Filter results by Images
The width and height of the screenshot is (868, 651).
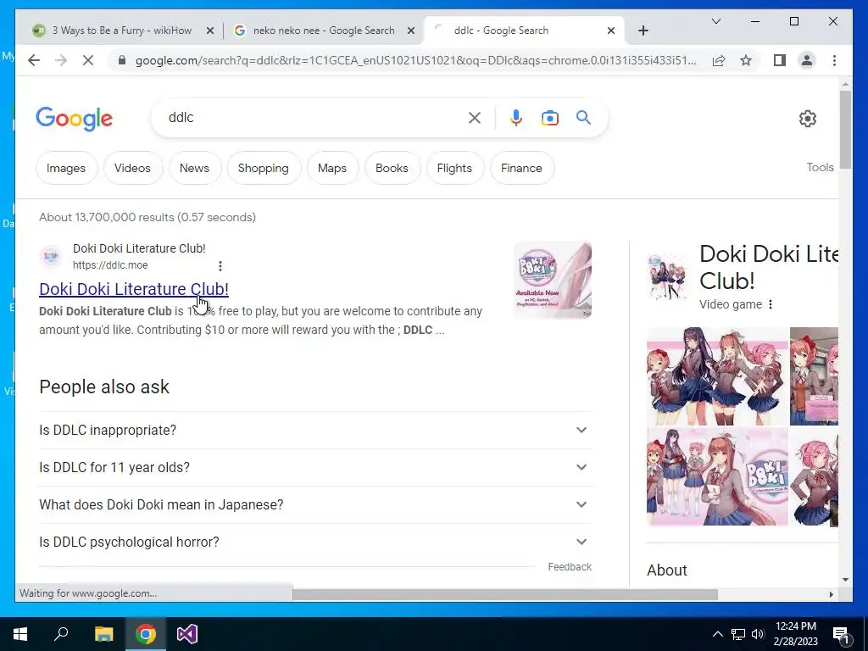click(x=66, y=168)
